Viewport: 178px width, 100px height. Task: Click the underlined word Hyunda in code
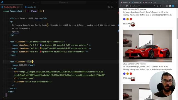pyautogui.click(x=15, y=32)
